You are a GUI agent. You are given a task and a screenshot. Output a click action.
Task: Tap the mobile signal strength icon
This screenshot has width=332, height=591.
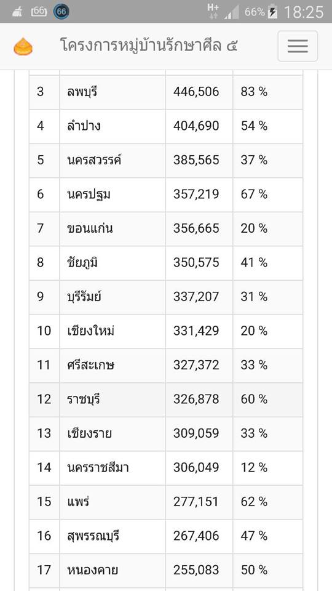232,12
